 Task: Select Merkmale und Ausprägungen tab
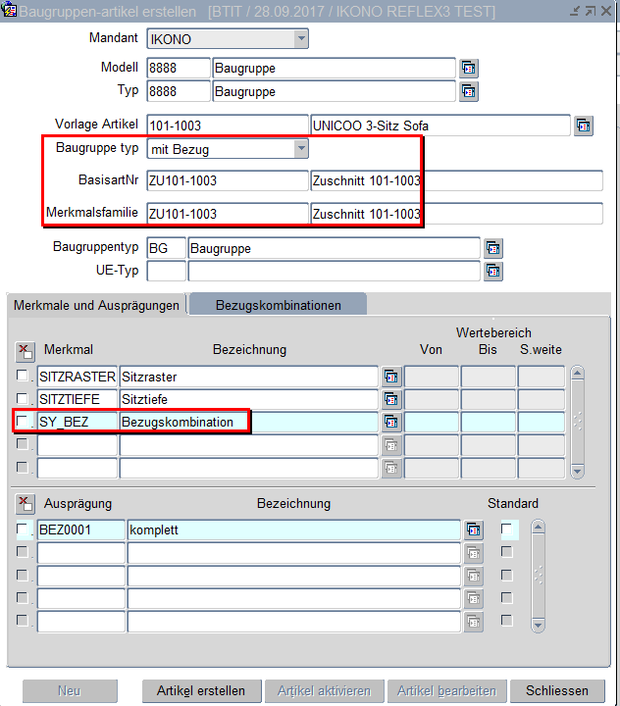[96, 305]
